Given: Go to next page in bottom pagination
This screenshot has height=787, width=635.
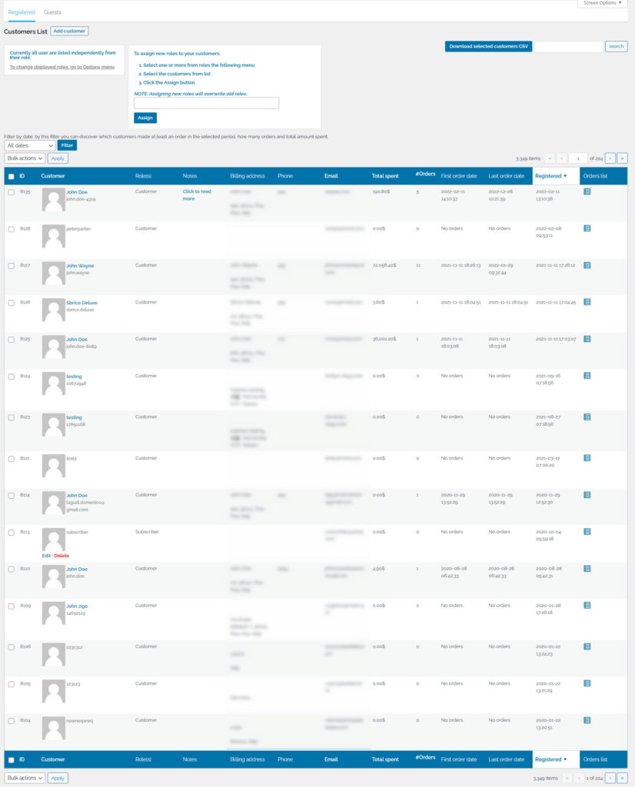Looking at the screenshot, I should pyautogui.click(x=610, y=778).
